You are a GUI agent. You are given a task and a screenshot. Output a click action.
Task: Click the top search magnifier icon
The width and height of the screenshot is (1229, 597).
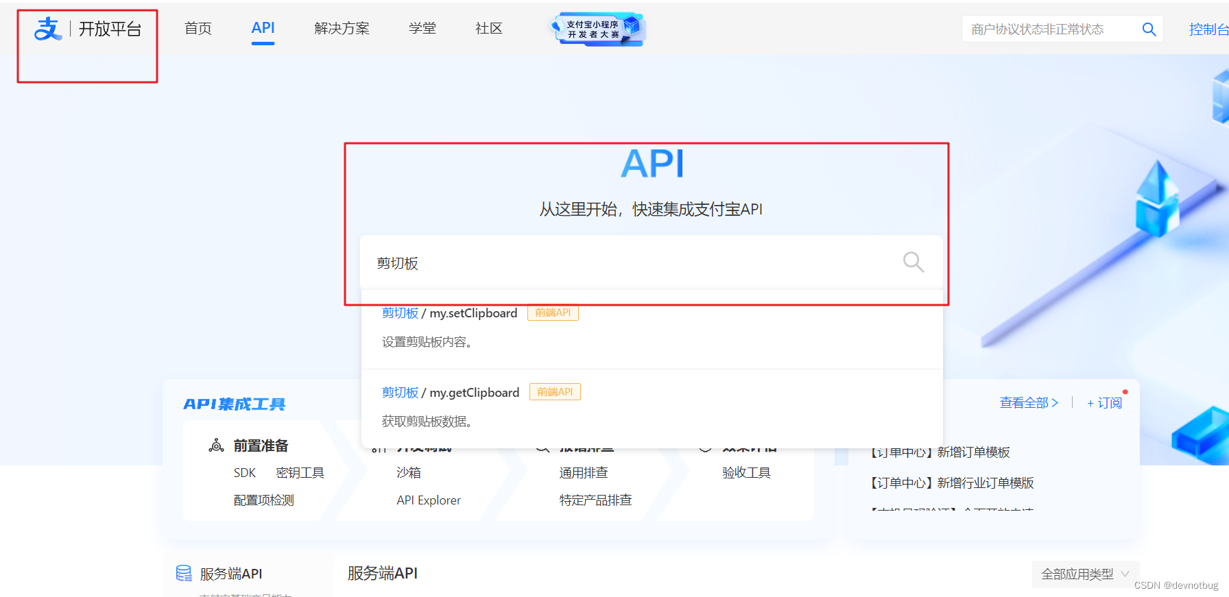pos(1149,29)
